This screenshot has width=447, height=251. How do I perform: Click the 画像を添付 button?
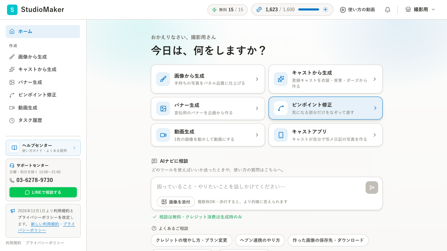point(176,202)
